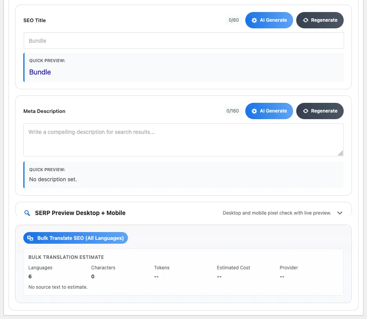This screenshot has width=367, height=319.
Task: Click the Meta Description 0/160 counter
Action: [x=232, y=111]
